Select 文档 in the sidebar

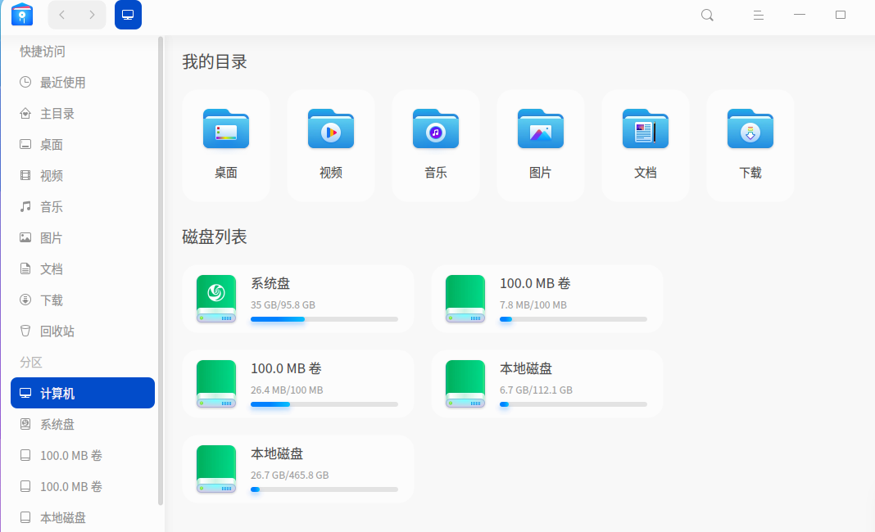click(x=83, y=269)
